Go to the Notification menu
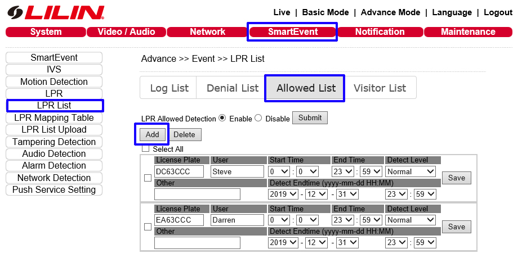This screenshot has height=267, width=522. click(x=380, y=32)
